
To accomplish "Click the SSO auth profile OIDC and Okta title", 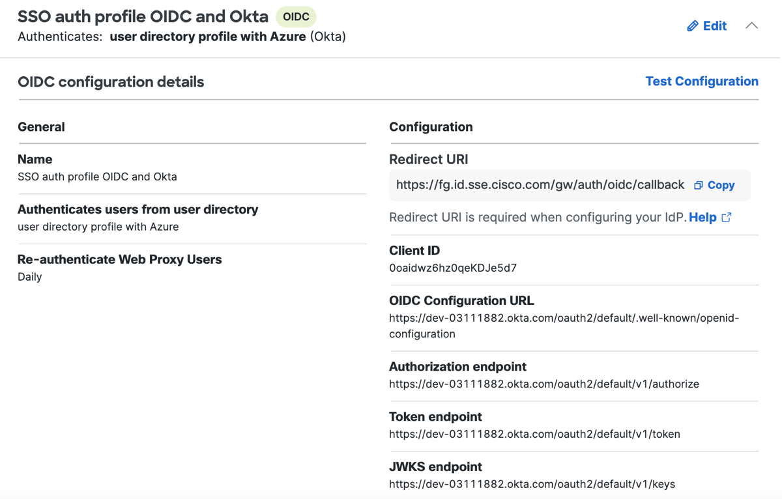I will tap(143, 16).
